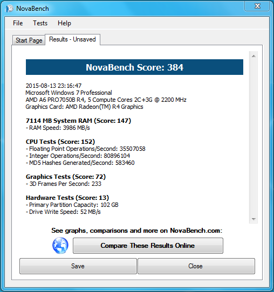The width and height of the screenshot is (274, 292).
Task: Switch to the Start Page tab
Action: click(x=29, y=40)
